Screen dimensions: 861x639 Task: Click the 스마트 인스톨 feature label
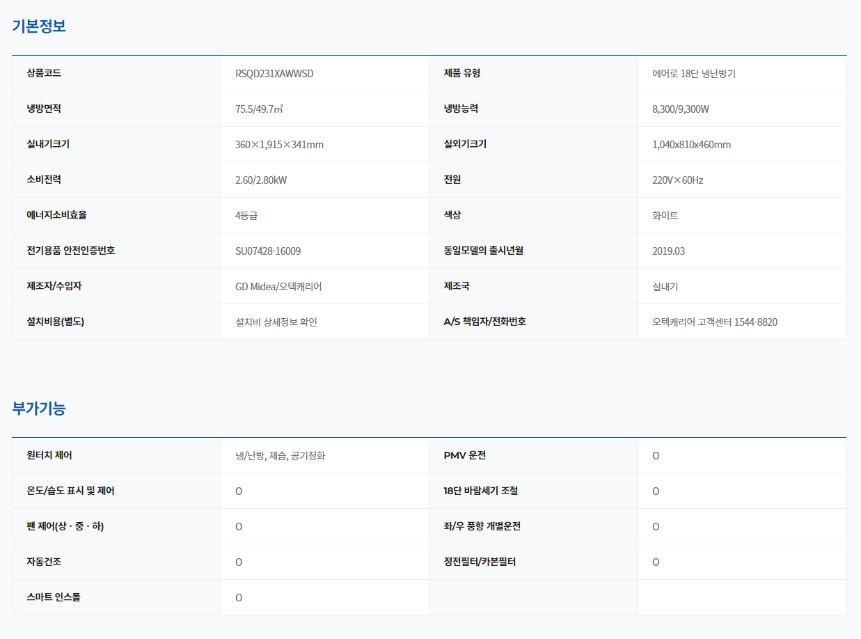[54, 597]
